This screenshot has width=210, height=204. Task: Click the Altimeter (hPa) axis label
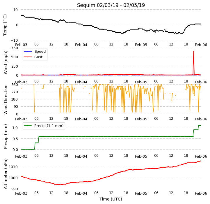pos(5,174)
